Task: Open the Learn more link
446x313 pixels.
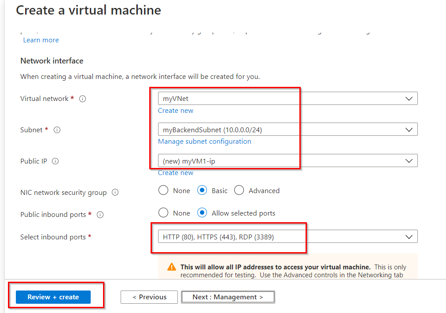Action: (41, 40)
